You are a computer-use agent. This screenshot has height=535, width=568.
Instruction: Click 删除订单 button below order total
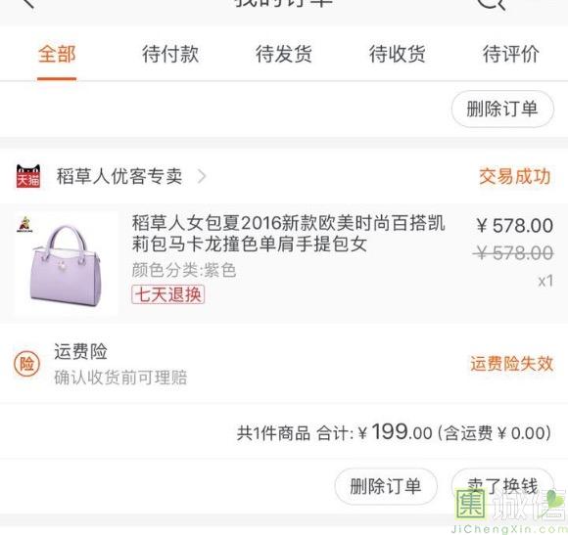click(386, 486)
